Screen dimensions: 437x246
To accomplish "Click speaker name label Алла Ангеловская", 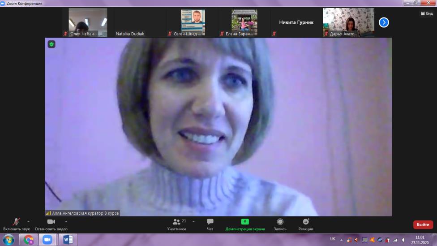I will point(85,213).
